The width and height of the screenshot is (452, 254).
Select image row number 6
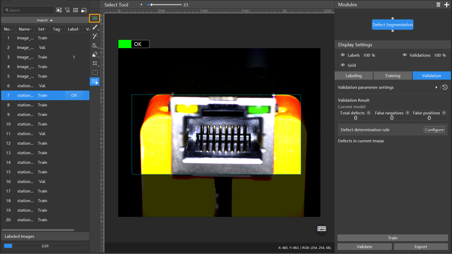tap(45, 86)
